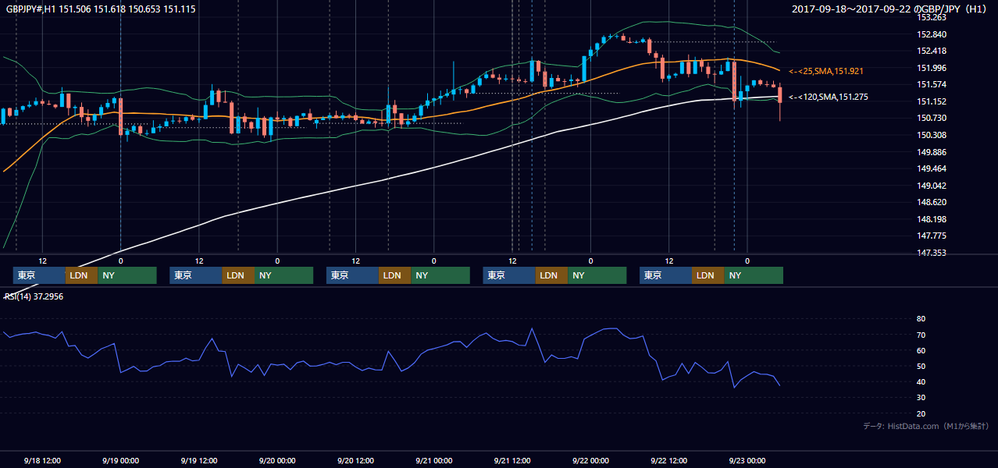This screenshot has height=468, width=998.
Task: Select the 148.620 price level
Action: pos(933,202)
